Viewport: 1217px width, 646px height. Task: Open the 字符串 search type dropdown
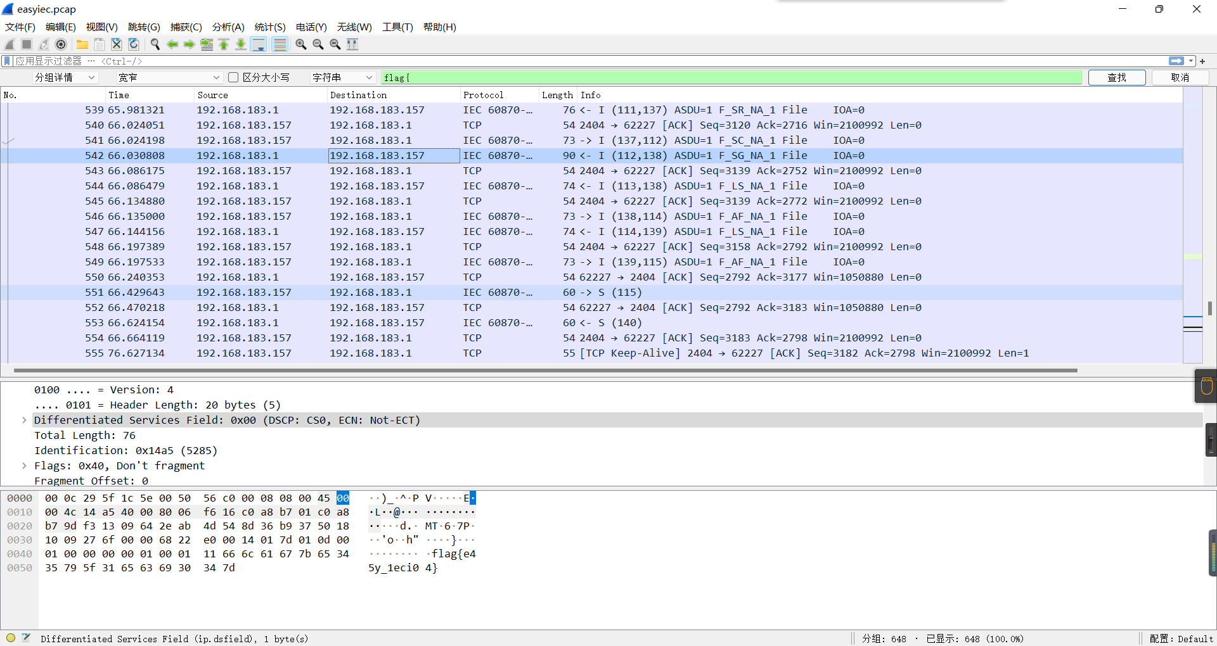(x=342, y=77)
